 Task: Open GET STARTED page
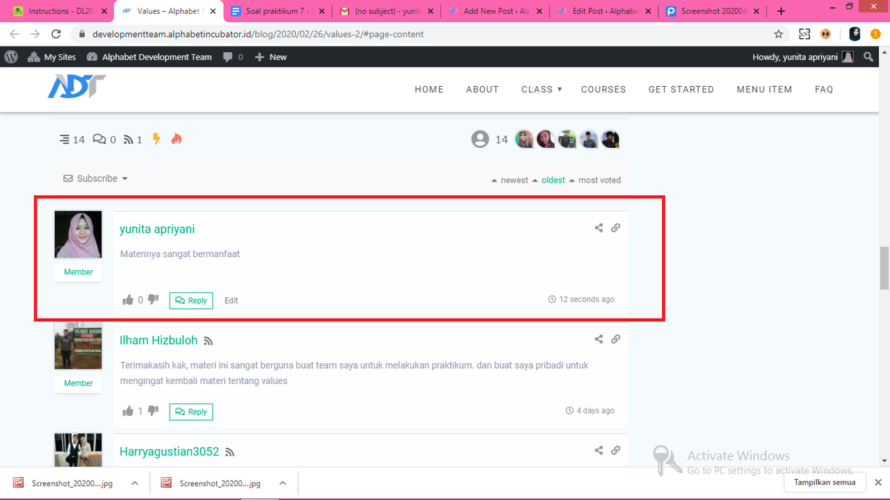(681, 90)
